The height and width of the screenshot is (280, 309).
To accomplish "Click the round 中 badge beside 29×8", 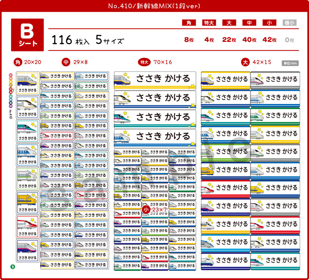I will [x=66, y=62].
